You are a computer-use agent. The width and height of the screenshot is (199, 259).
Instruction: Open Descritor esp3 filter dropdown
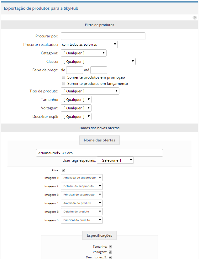pyautogui.click(x=76, y=116)
